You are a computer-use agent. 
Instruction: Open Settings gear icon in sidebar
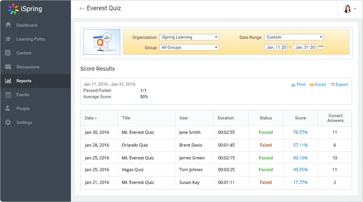pyautogui.click(x=8, y=122)
